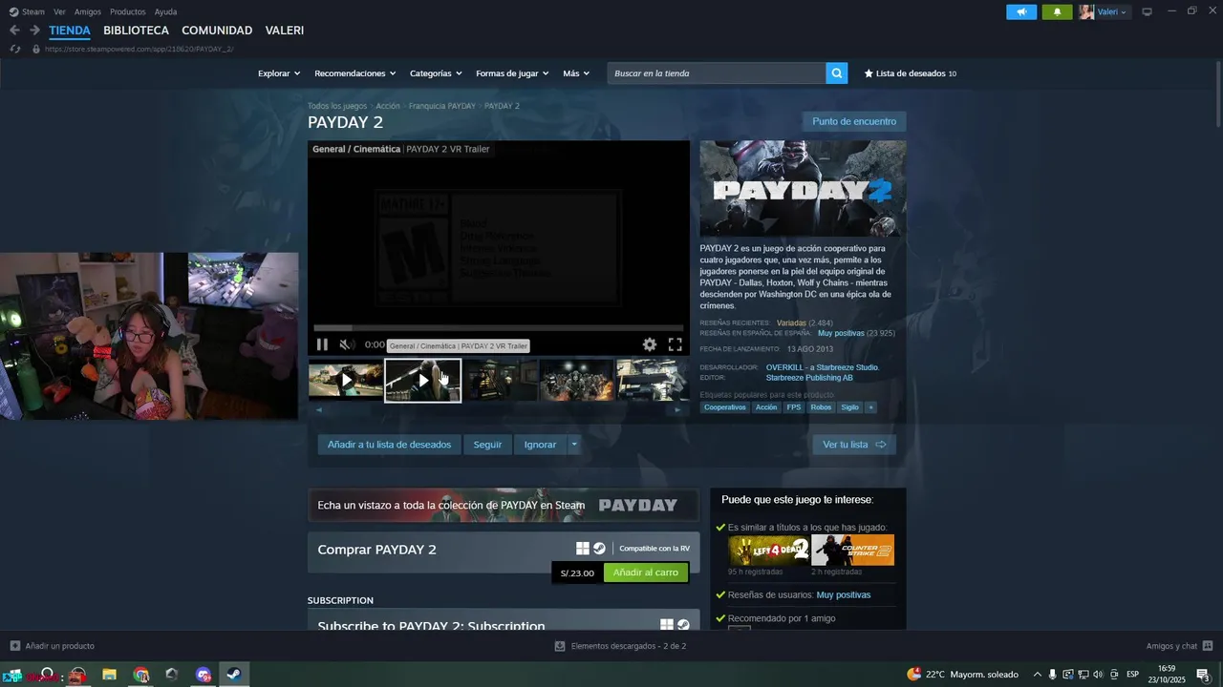Open the VALERI profile tab
Image resolution: width=1223 pixels, height=687 pixels.
285,31
